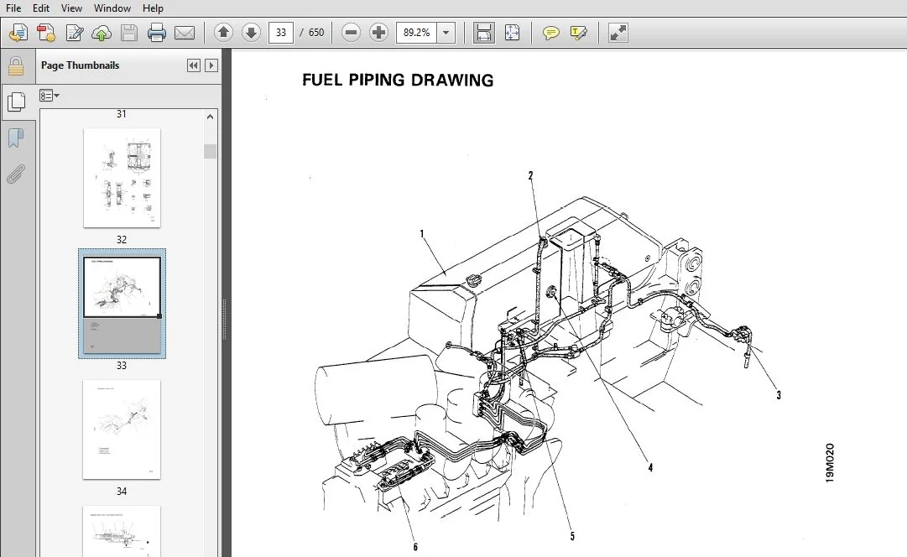The height and width of the screenshot is (557, 907).
Task: Click the page number field showing 33
Action: click(x=281, y=33)
